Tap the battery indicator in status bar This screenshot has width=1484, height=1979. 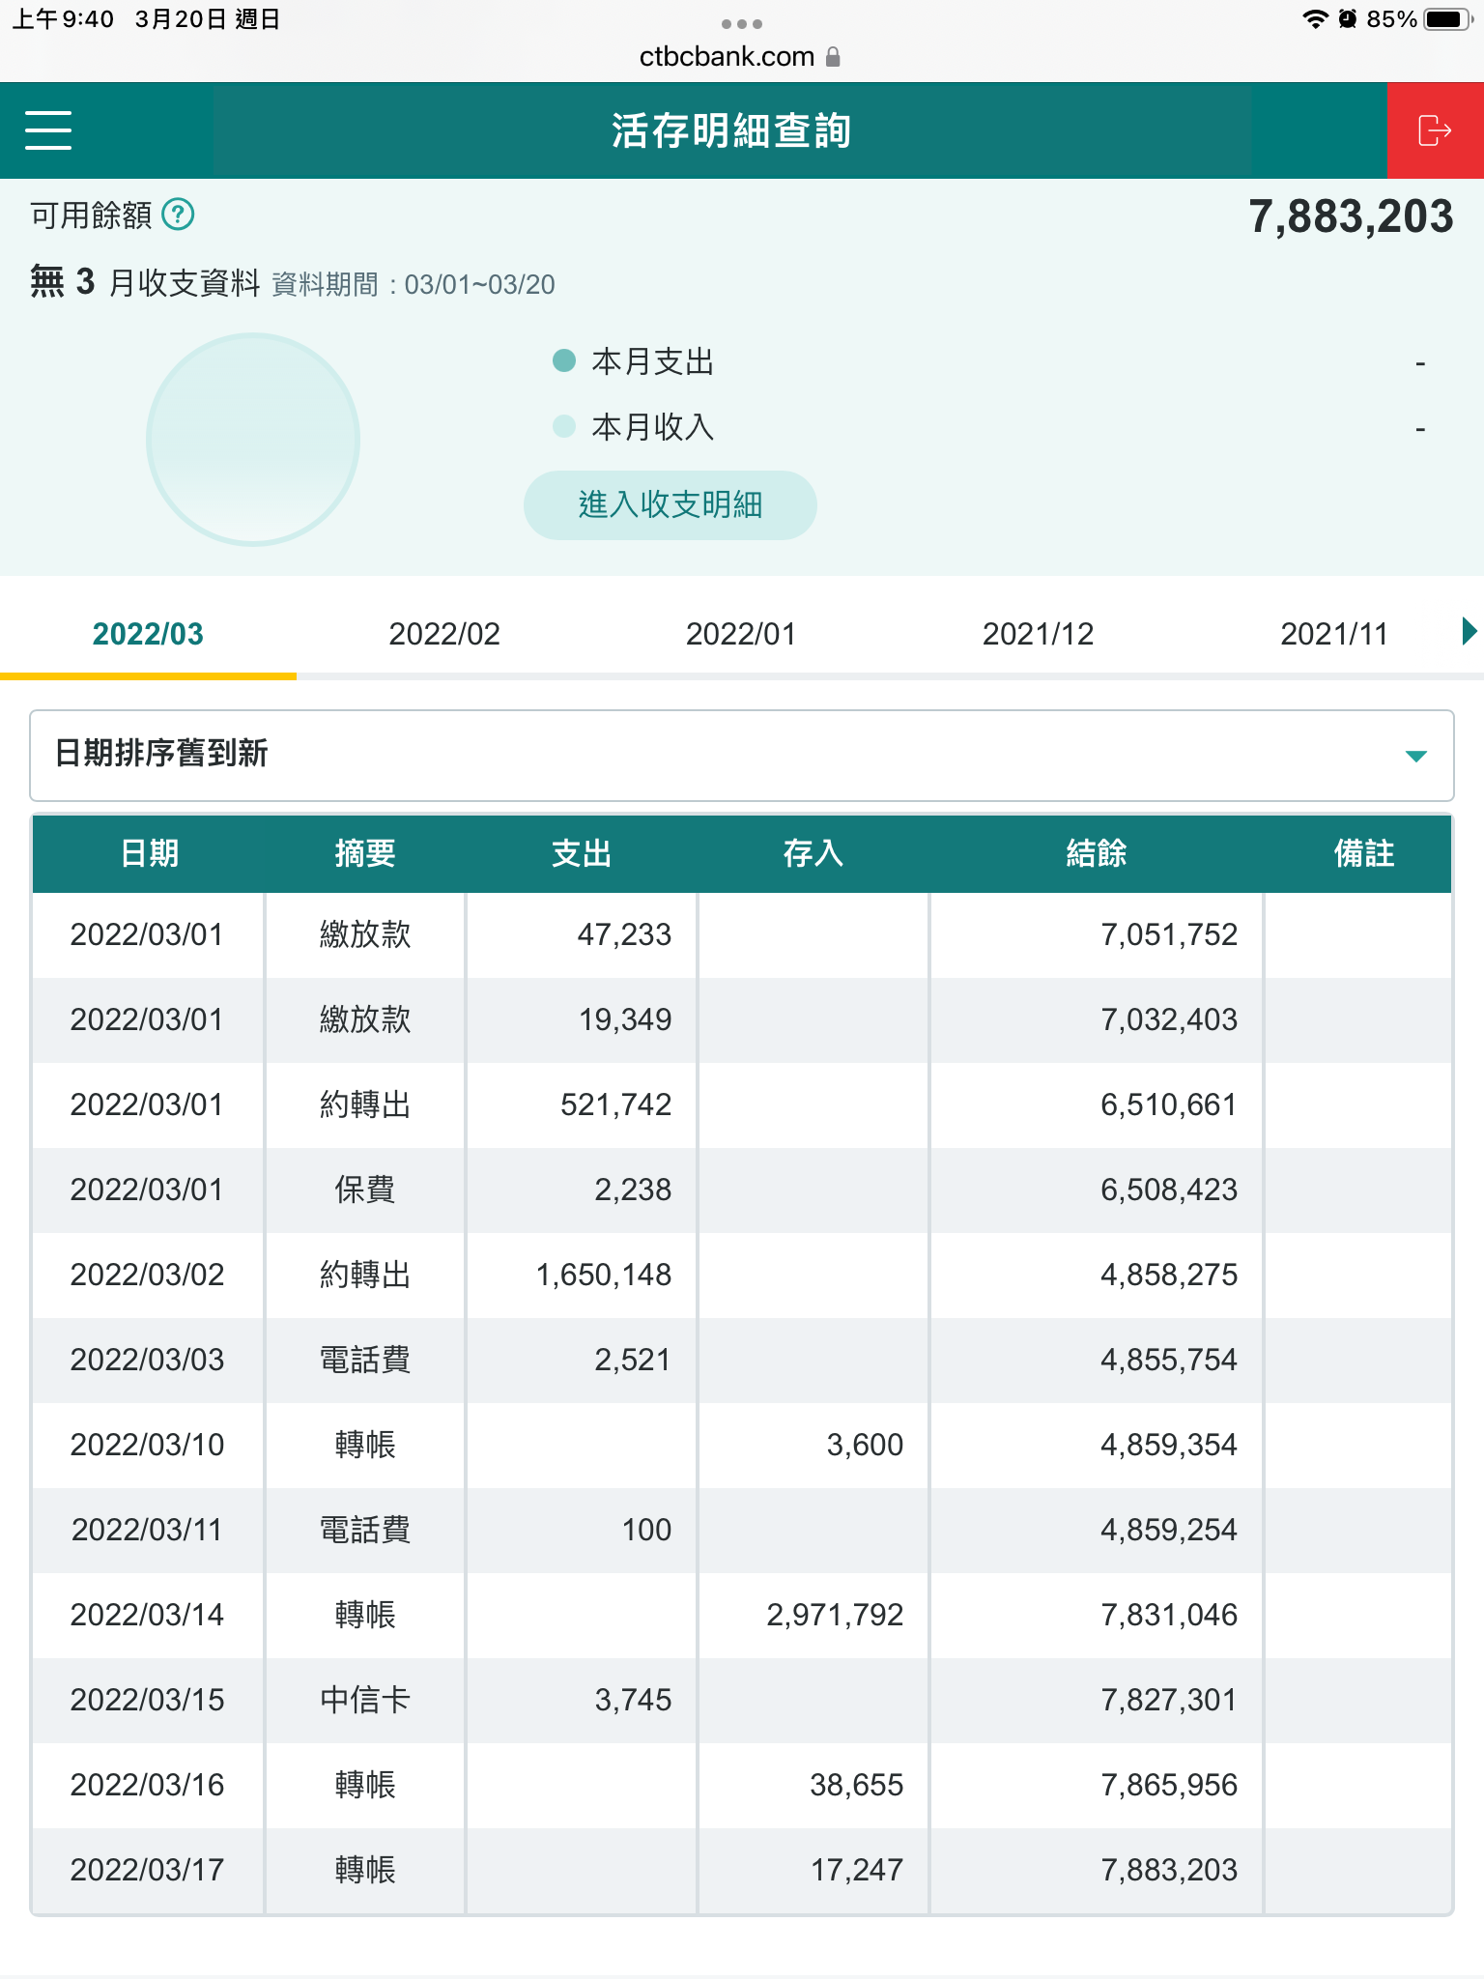click(x=1447, y=19)
